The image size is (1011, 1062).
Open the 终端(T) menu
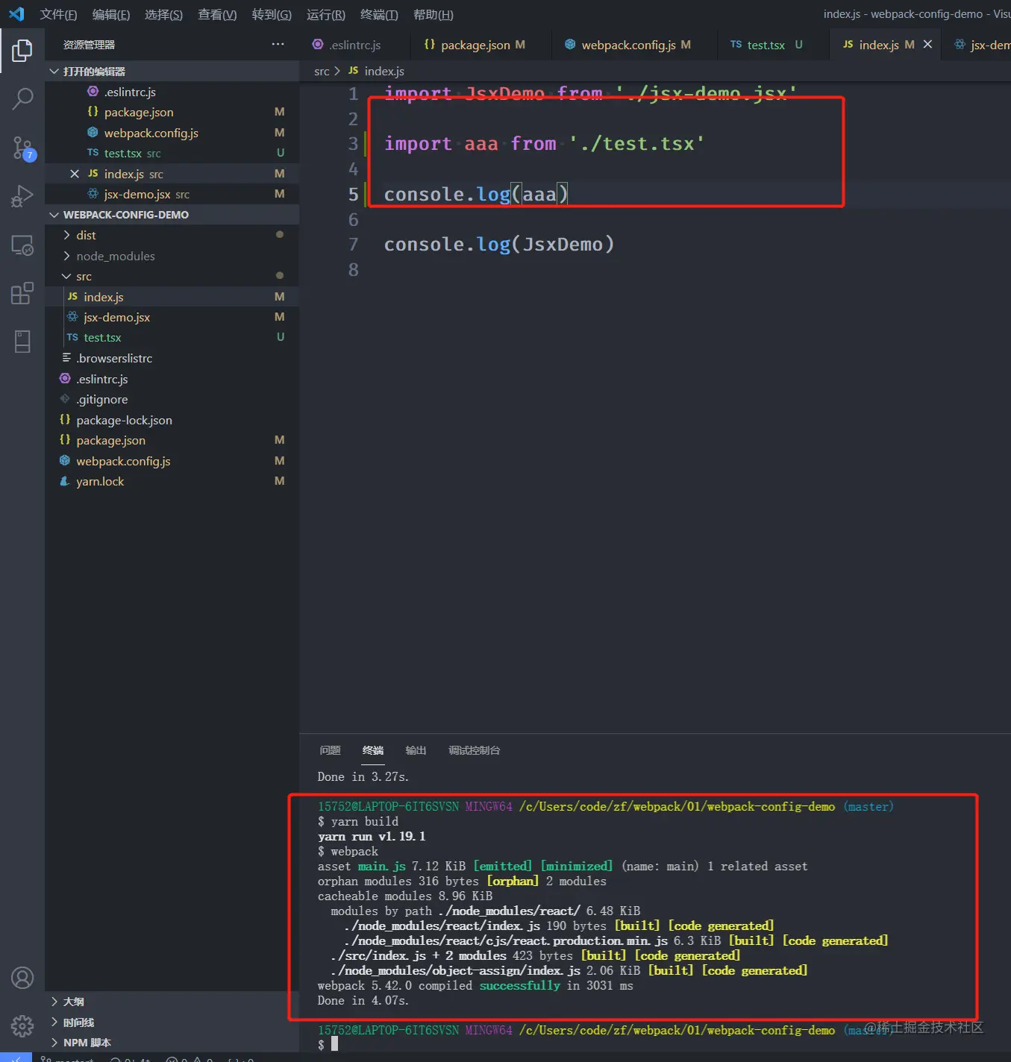point(379,14)
